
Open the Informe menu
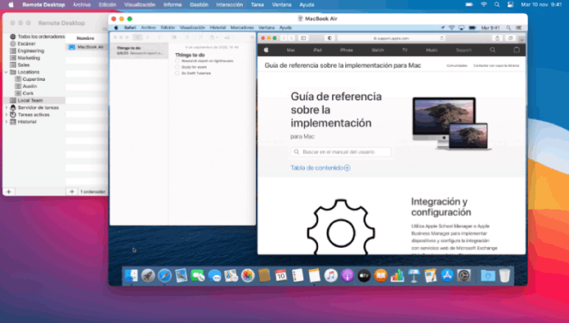172,5
